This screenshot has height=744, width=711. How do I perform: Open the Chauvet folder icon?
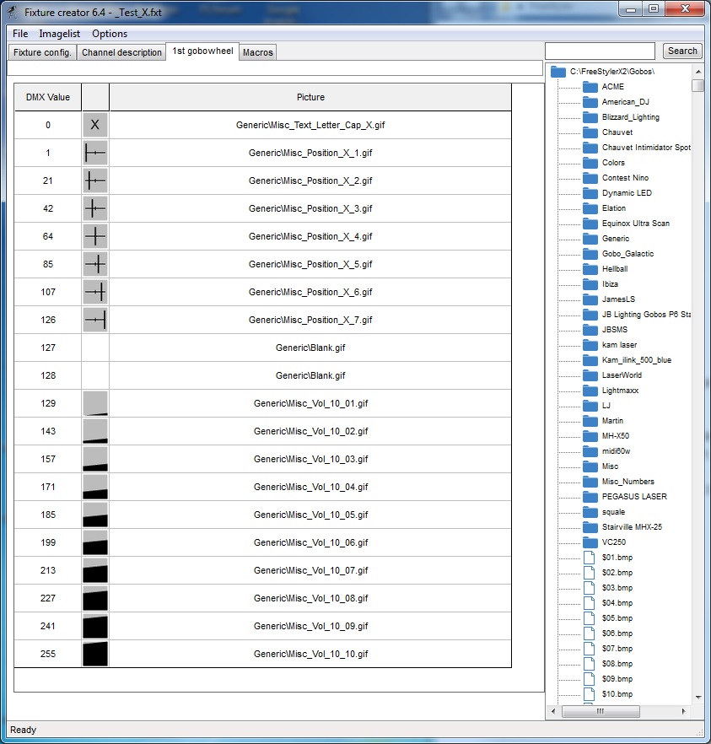[590, 132]
